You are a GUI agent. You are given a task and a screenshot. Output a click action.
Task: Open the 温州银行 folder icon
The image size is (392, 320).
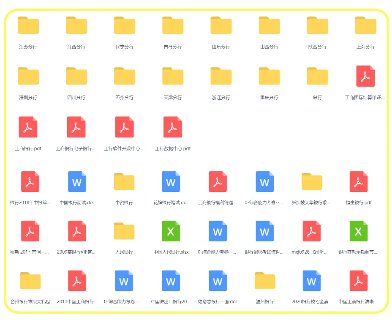[x=265, y=281]
